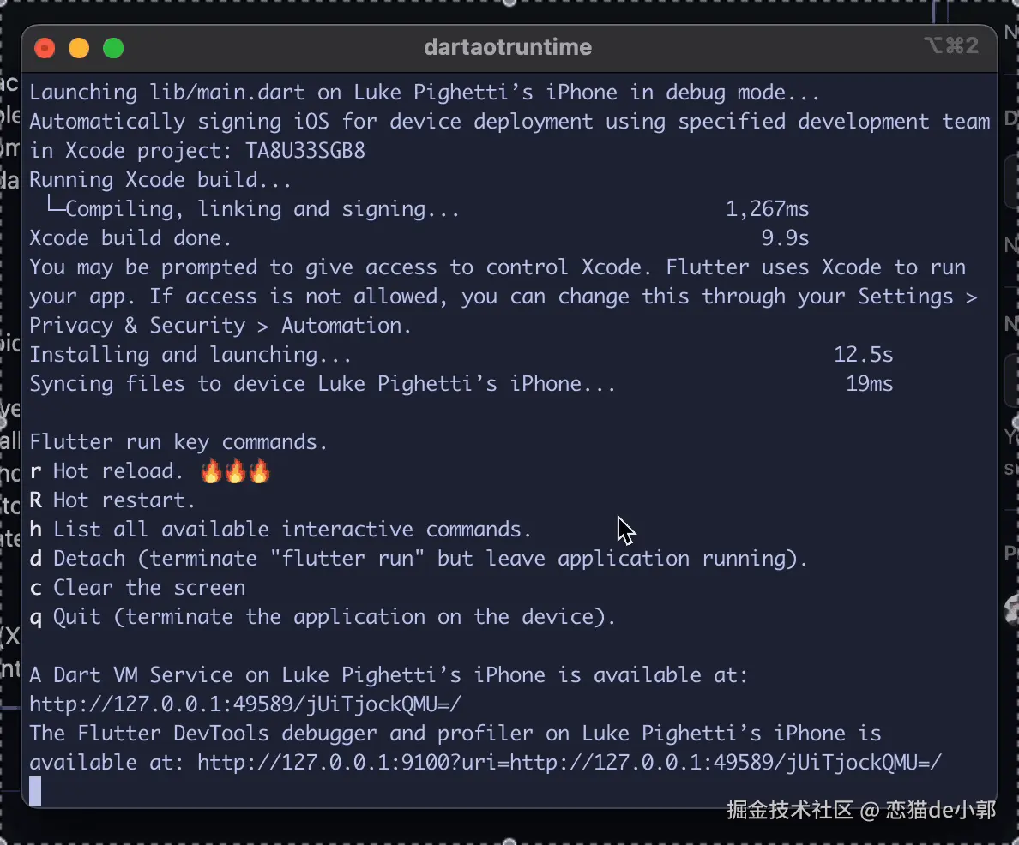1019x845 pixels.
Task: Click the team ID TA8U33SGB8
Action: pyautogui.click(x=304, y=151)
